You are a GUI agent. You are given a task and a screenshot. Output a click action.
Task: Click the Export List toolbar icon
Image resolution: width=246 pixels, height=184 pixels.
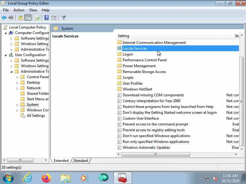pyautogui.click(x=37, y=18)
